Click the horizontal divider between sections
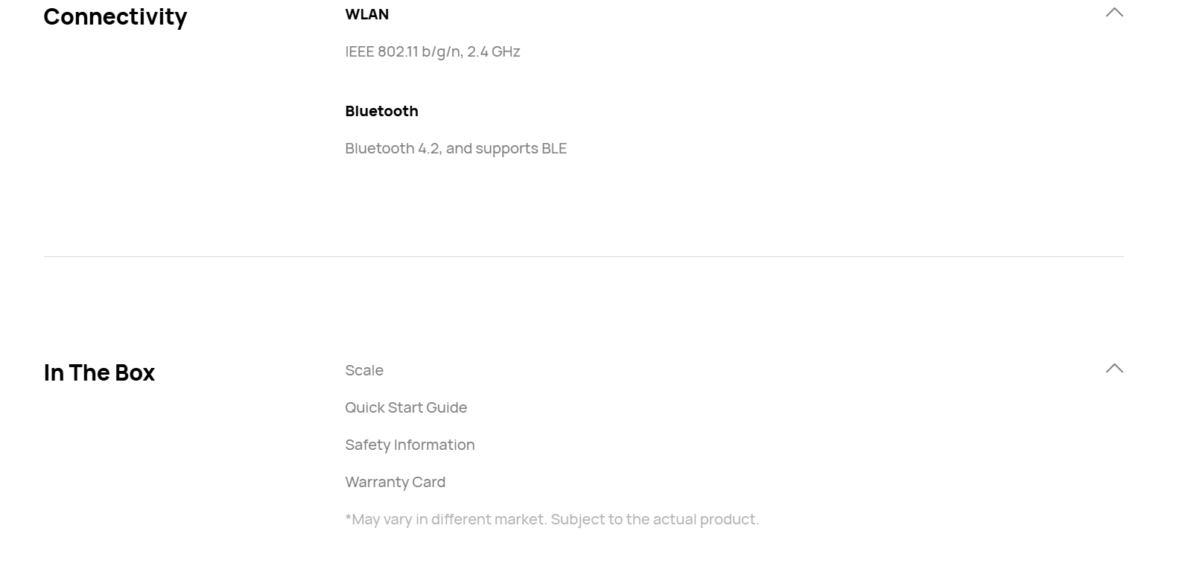Image resolution: width=1188 pixels, height=578 pixels. (x=583, y=256)
